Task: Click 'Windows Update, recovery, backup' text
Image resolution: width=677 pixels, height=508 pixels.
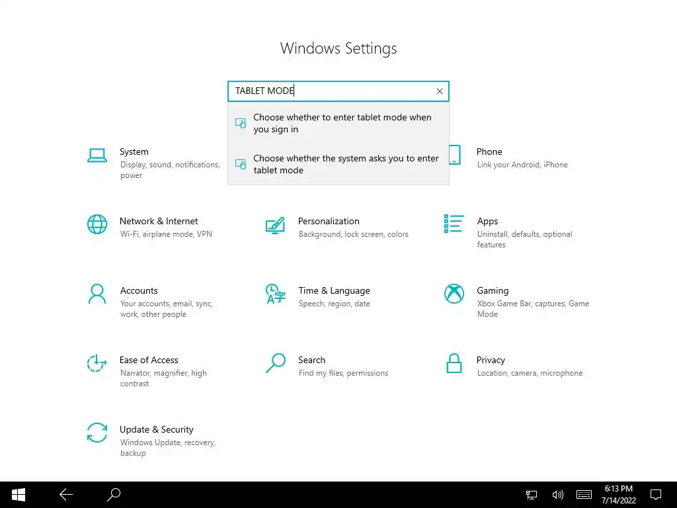Action: pos(168,448)
